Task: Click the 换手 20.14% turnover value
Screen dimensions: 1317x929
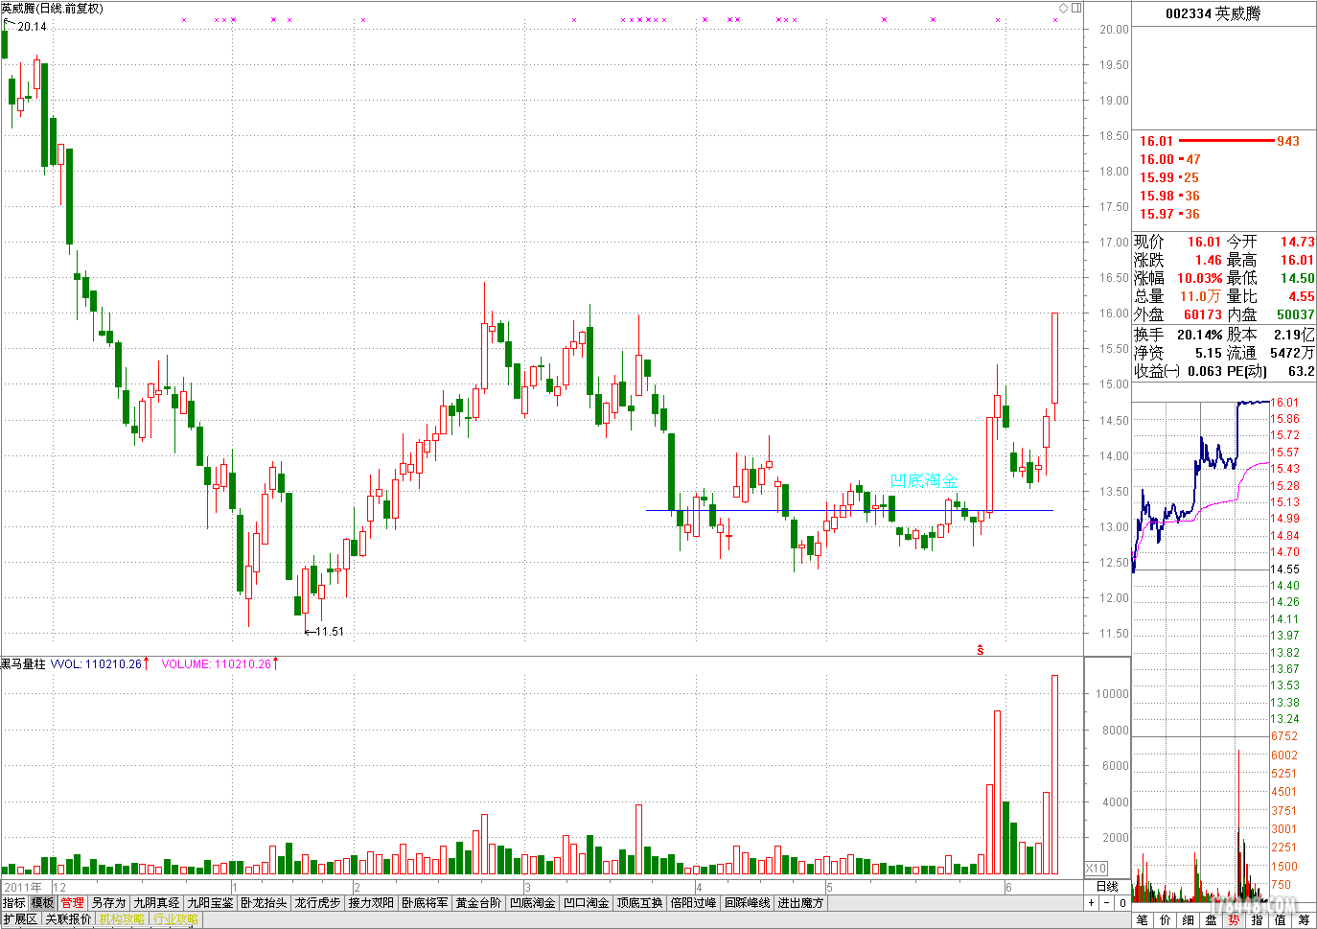Action: 1199,336
